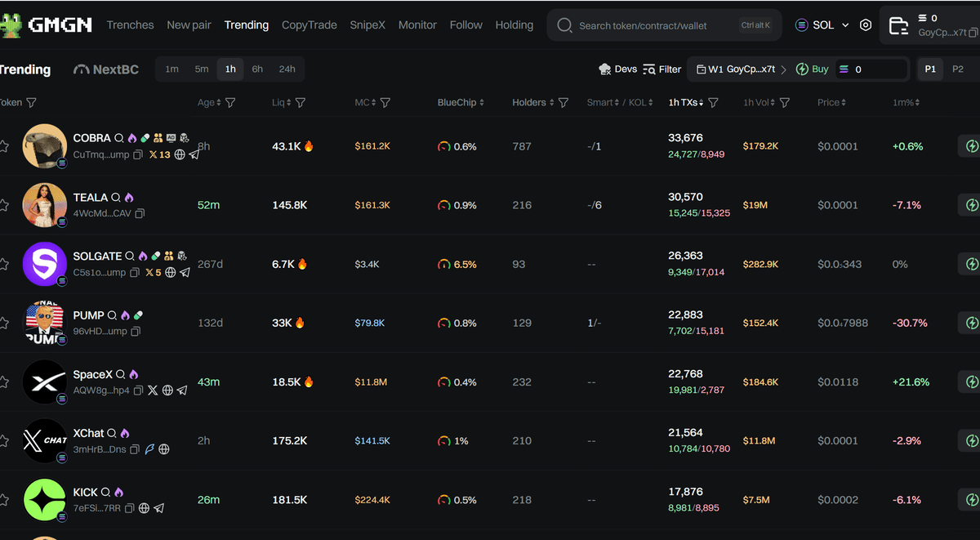Open the settings hexagon icon
The image size is (980, 540).
coord(866,25)
